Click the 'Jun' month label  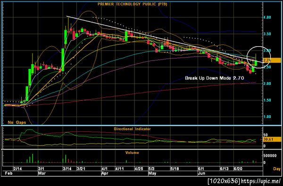201,173
